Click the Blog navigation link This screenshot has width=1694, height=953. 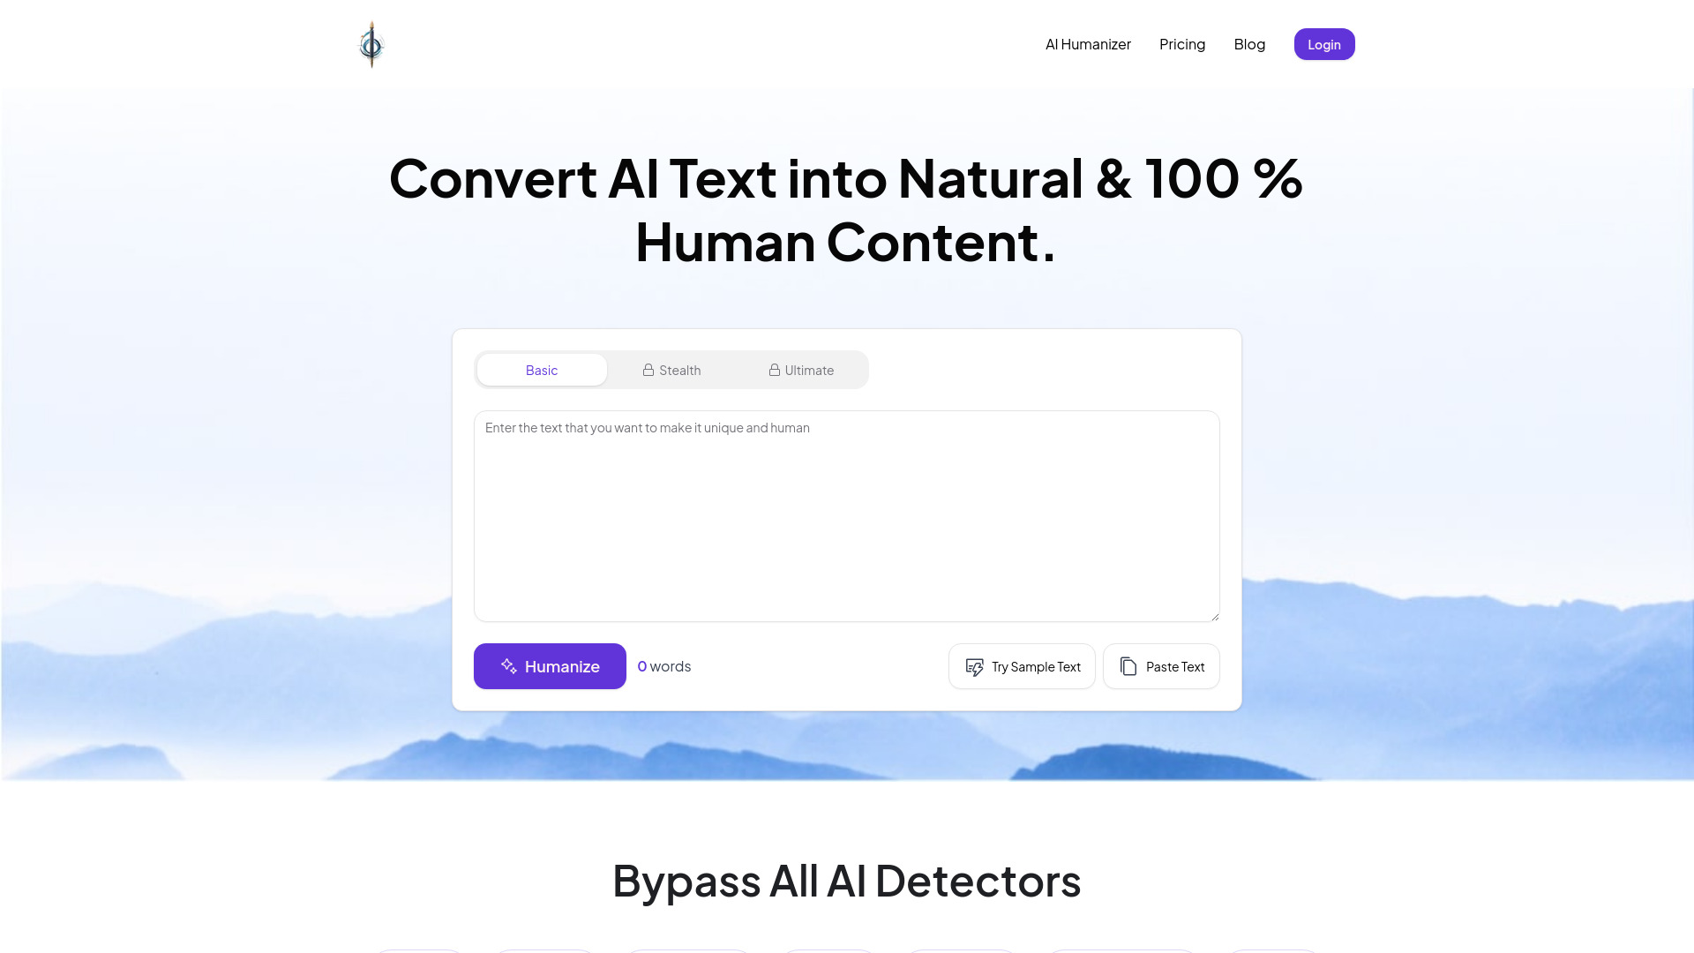point(1249,44)
